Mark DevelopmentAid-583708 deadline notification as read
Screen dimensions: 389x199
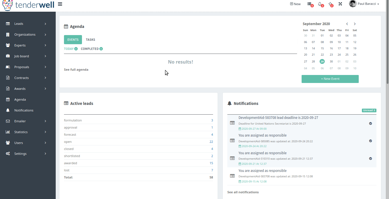click(x=370, y=123)
